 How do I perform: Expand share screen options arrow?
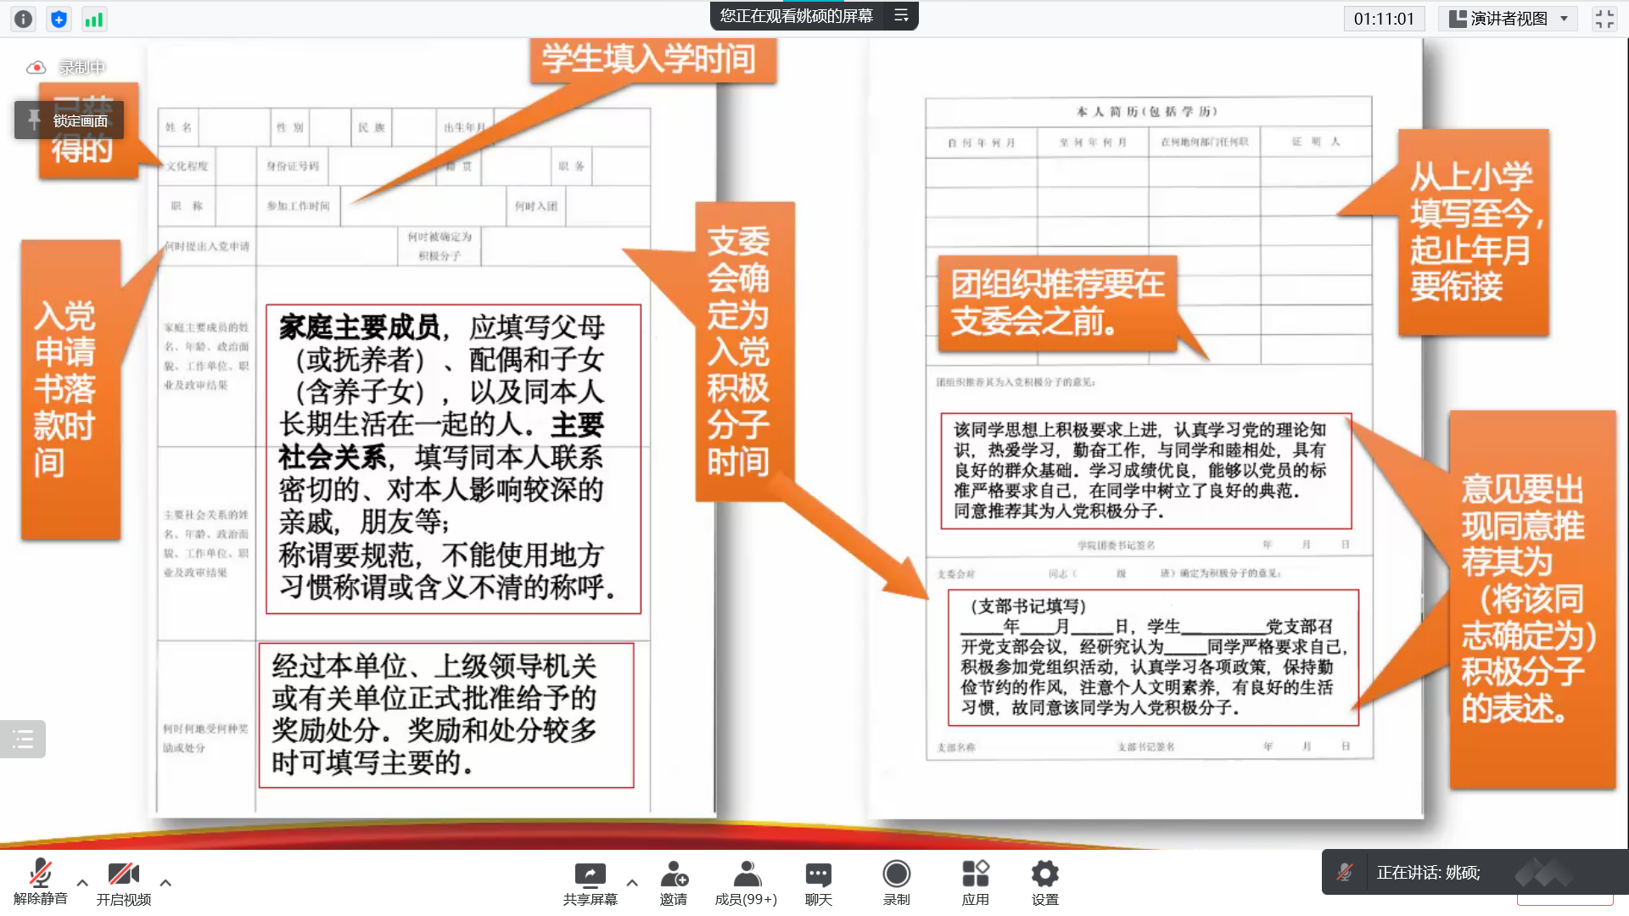[x=632, y=883]
